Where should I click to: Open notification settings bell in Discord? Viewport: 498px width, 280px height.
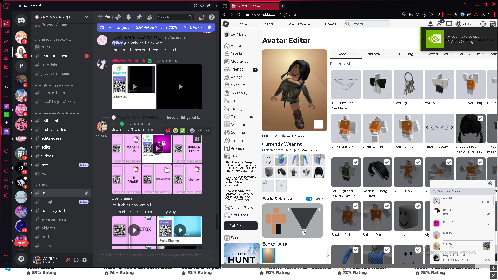click(x=129, y=17)
